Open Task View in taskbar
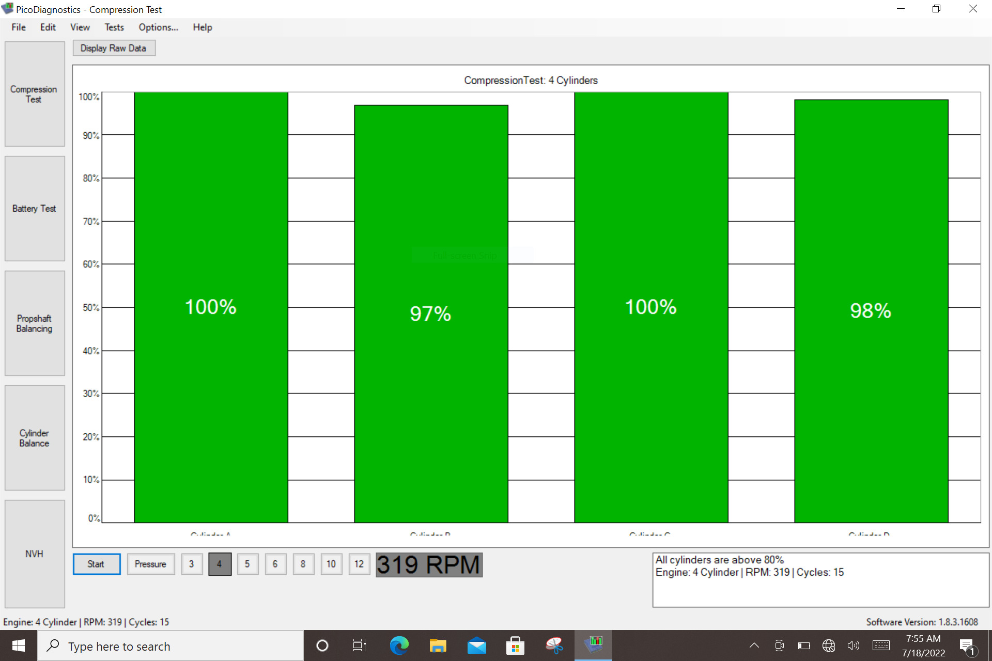This screenshot has width=992, height=661. (360, 646)
